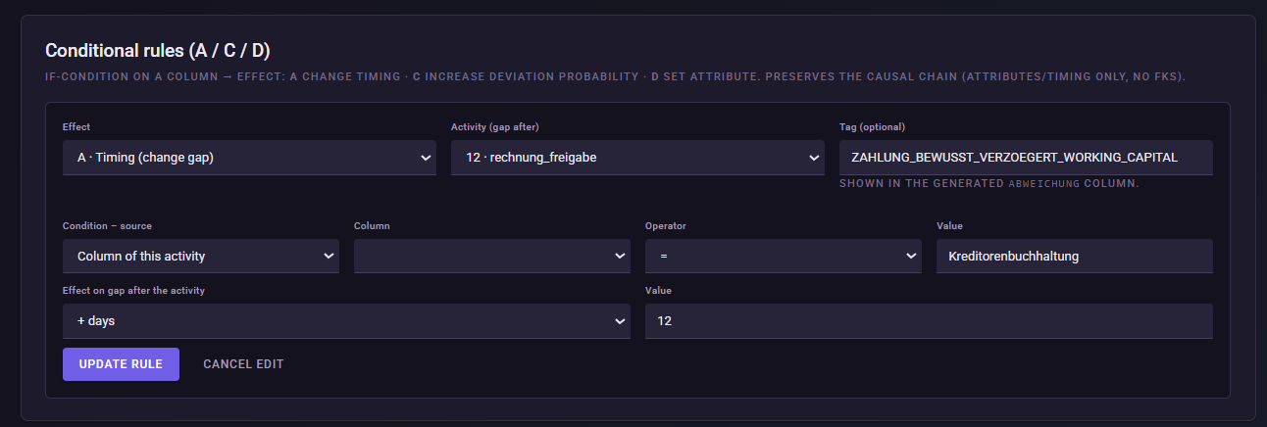1267x427 pixels.
Task: Click the Value field showing Kreditorenbuchhaltung
Action: click(x=1075, y=257)
